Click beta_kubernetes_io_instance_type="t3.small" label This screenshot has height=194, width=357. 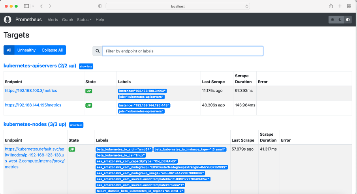tap(190, 149)
